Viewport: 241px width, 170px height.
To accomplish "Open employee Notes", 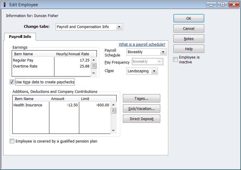I will [x=189, y=39].
